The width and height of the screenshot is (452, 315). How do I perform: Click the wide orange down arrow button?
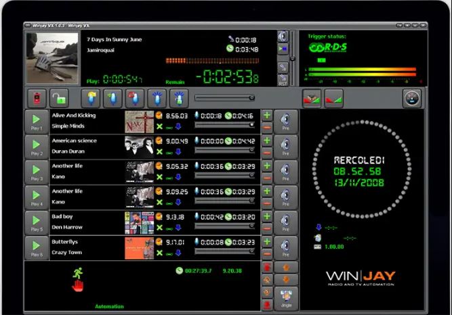pyautogui.click(x=286, y=280)
